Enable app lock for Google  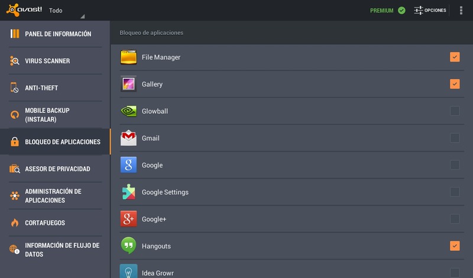(455, 165)
